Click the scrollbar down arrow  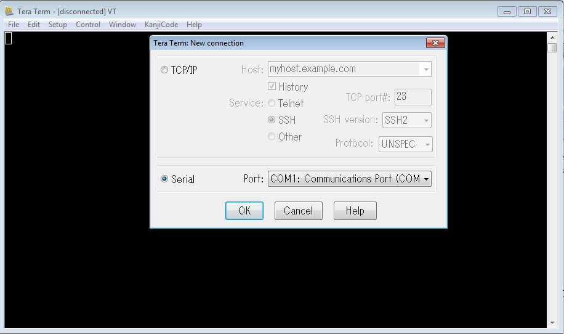[x=552, y=322]
